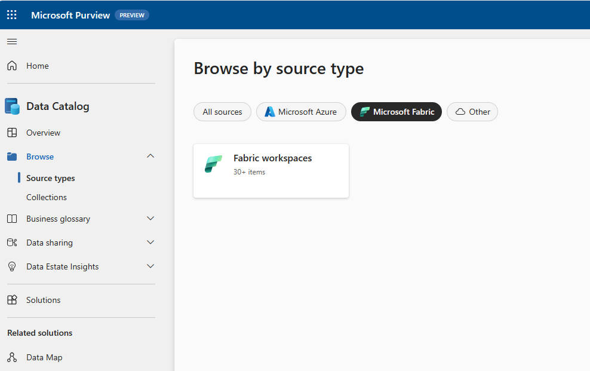Open the Fabric workspaces card
This screenshot has width=590, height=371.
271,171
